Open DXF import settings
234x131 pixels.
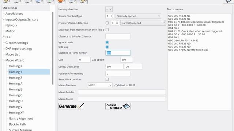pyautogui.click(x=19, y=48)
